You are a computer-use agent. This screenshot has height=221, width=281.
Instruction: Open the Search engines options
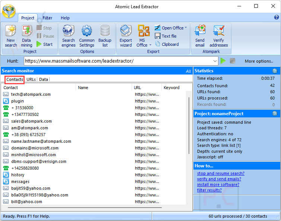(69, 36)
